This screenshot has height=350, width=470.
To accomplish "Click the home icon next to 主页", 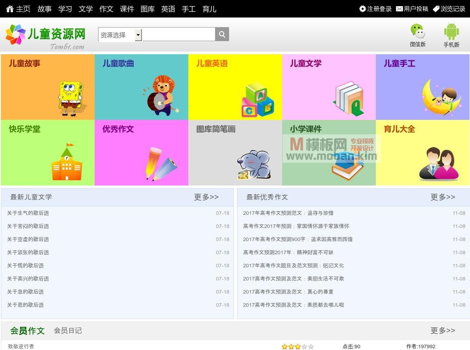I will click(x=10, y=9).
